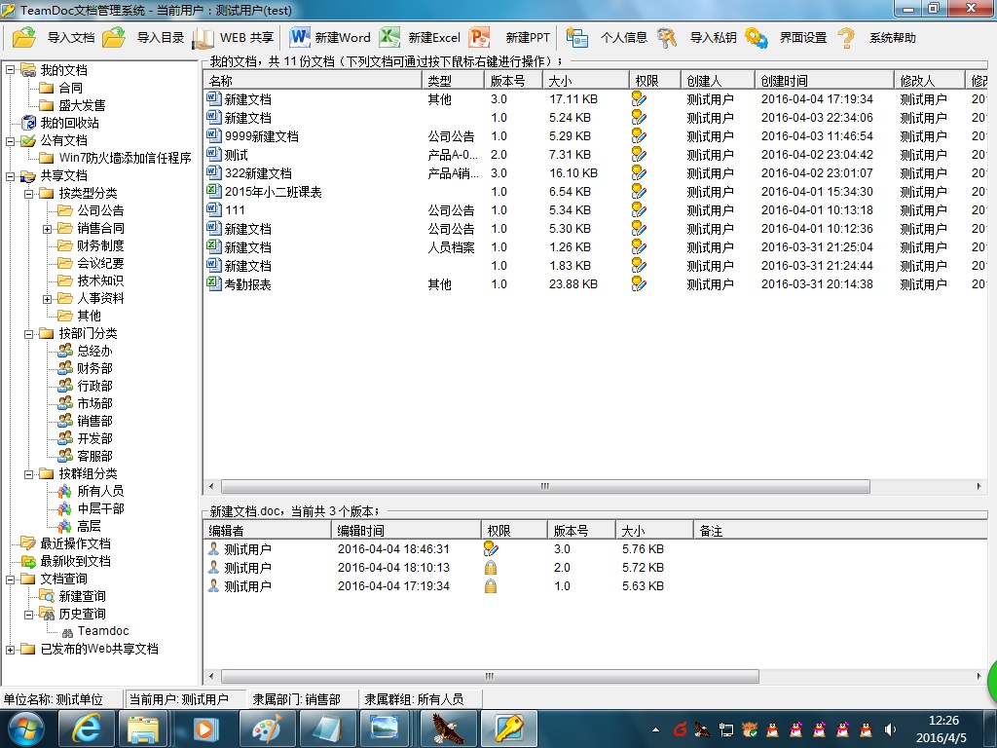Screen dimensions: 997x748
Task: Click the 导入目录 import folder icon
Action: coord(114,38)
